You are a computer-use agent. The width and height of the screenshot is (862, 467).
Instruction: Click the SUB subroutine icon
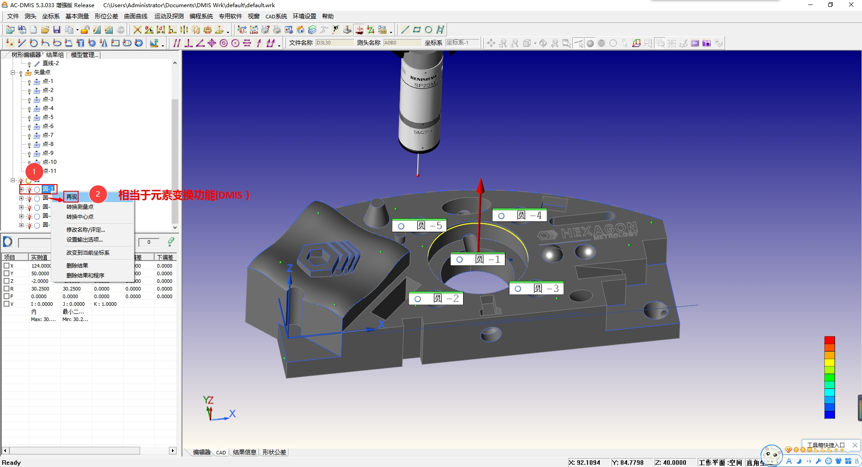pos(382,30)
